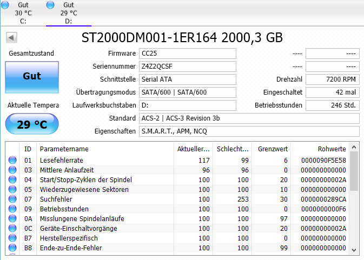This screenshot has width=364, height=260.
Task: Click raw value 0000000000F6
Action: coord(323,209)
